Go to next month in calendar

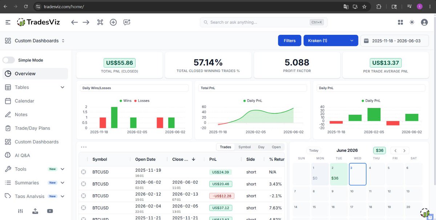[404, 150]
